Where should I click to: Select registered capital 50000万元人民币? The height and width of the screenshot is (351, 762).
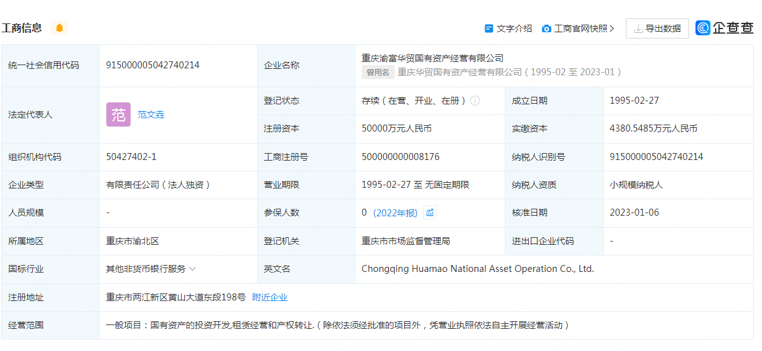[x=397, y=128]
